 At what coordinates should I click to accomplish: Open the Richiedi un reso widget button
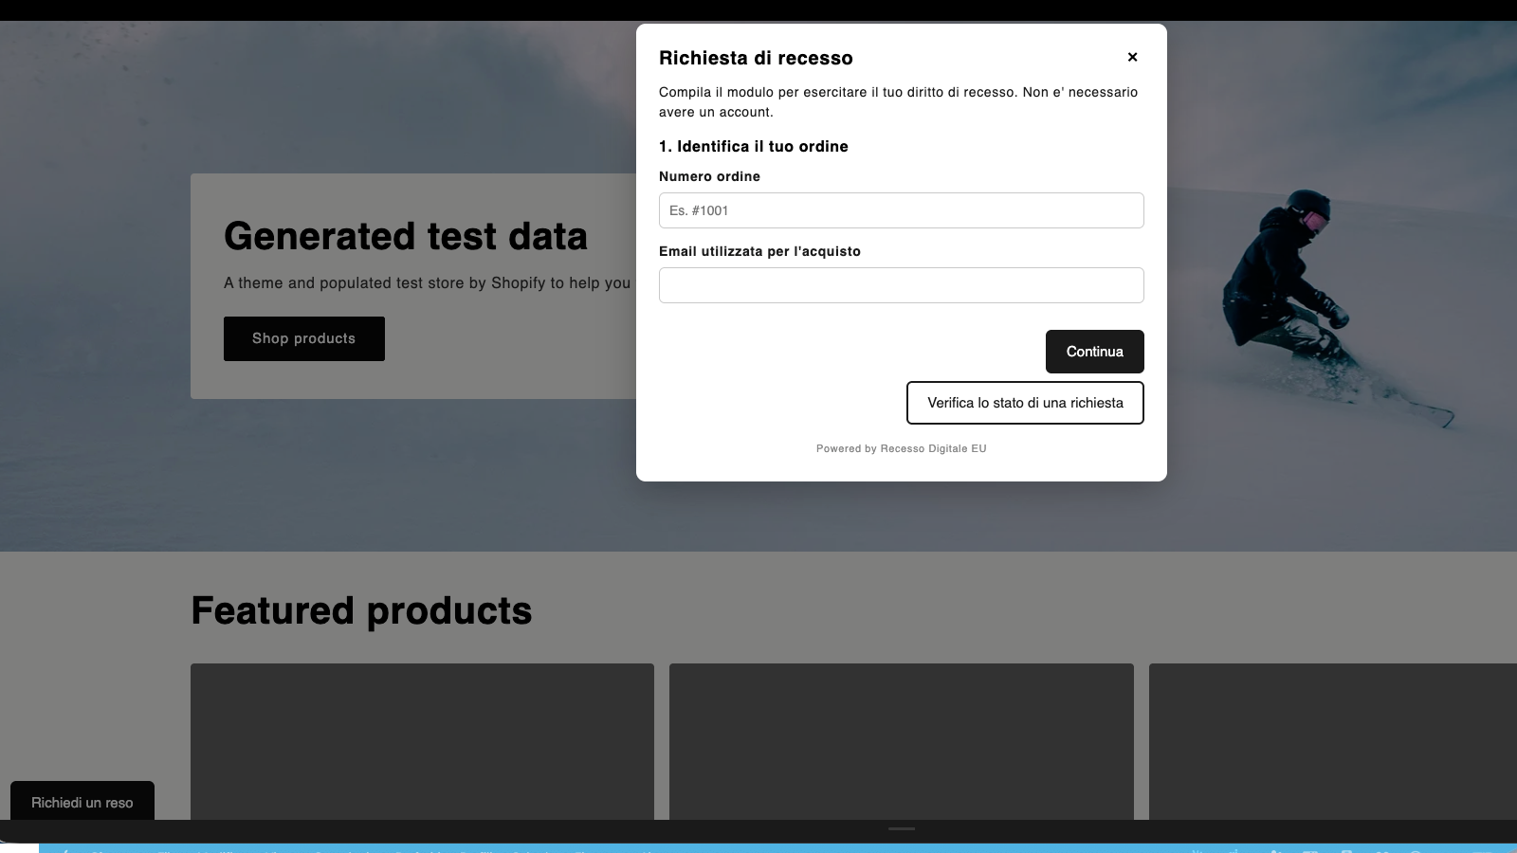[82, 802]
